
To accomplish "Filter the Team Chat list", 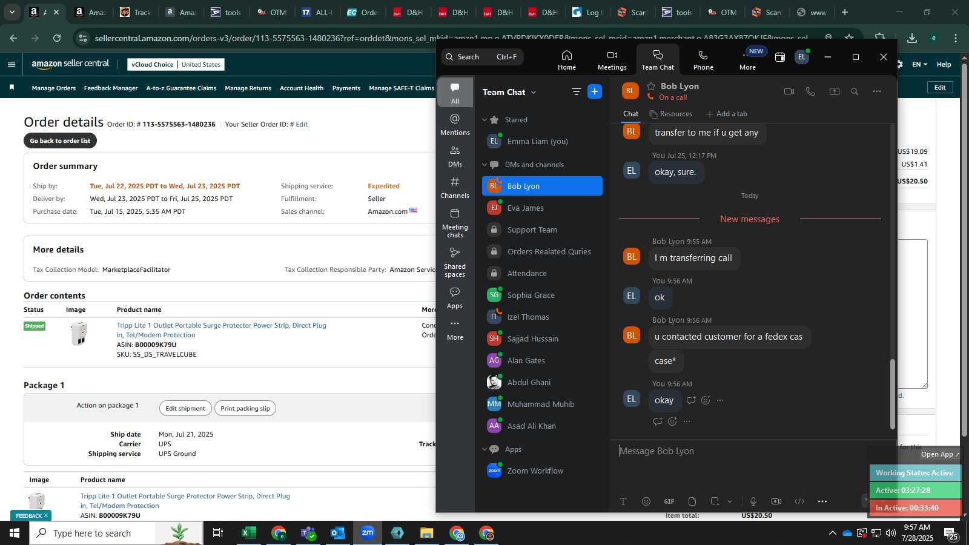I will tap(576, 91).
